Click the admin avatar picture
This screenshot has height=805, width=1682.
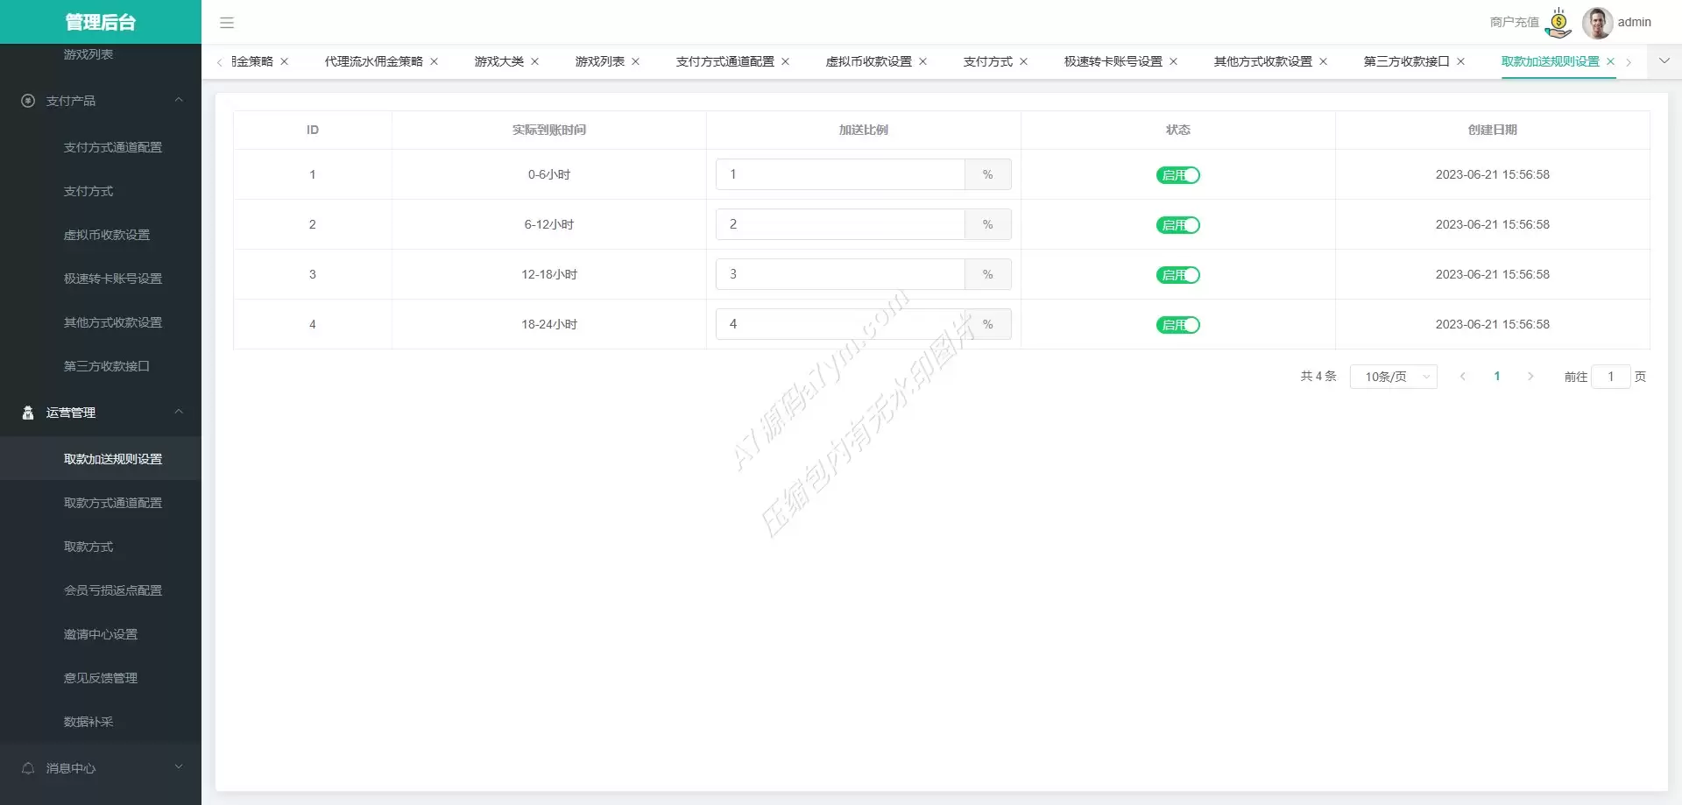coord(1597,23)
